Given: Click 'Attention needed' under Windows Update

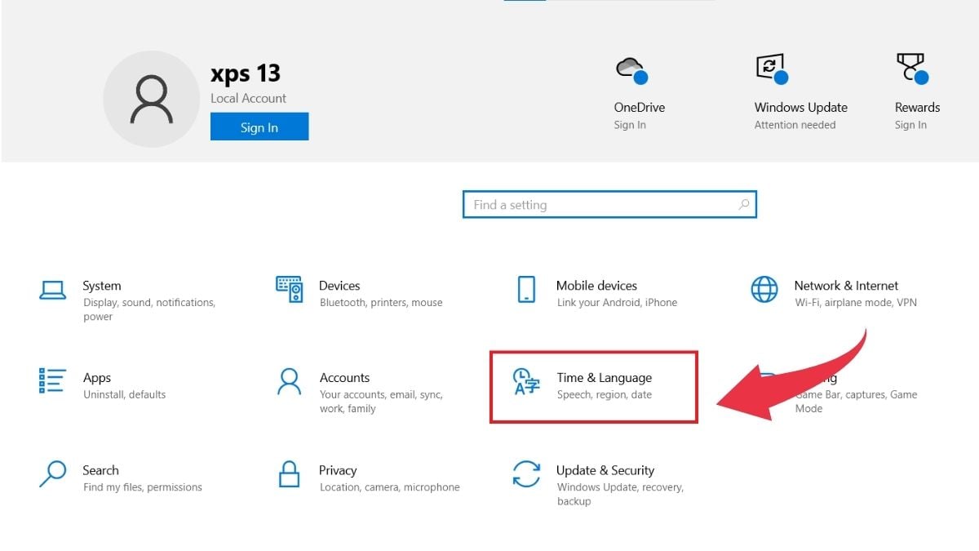Looking at the screenshot, I should coord(795,125).
